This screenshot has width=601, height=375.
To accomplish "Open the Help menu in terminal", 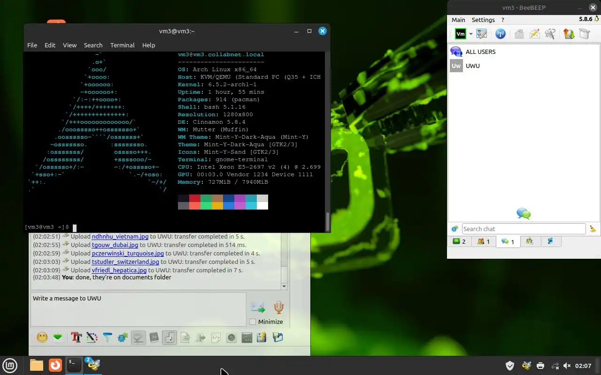I will (148, 45).
